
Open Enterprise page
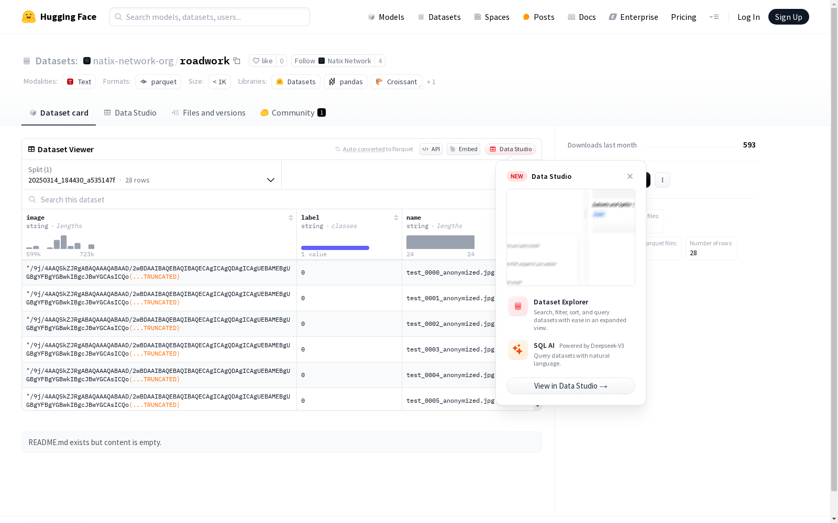633,17
